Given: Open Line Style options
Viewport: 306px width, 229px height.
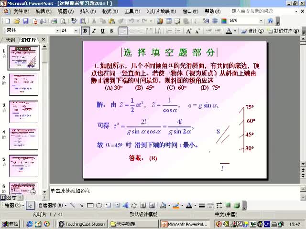Looking at the screenshot, I should 202,205.
